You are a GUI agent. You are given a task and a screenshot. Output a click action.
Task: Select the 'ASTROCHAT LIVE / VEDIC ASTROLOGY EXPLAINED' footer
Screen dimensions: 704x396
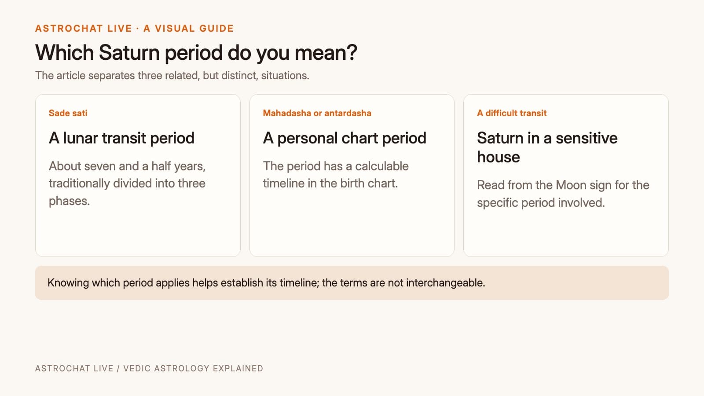click(x=149, y=369)
